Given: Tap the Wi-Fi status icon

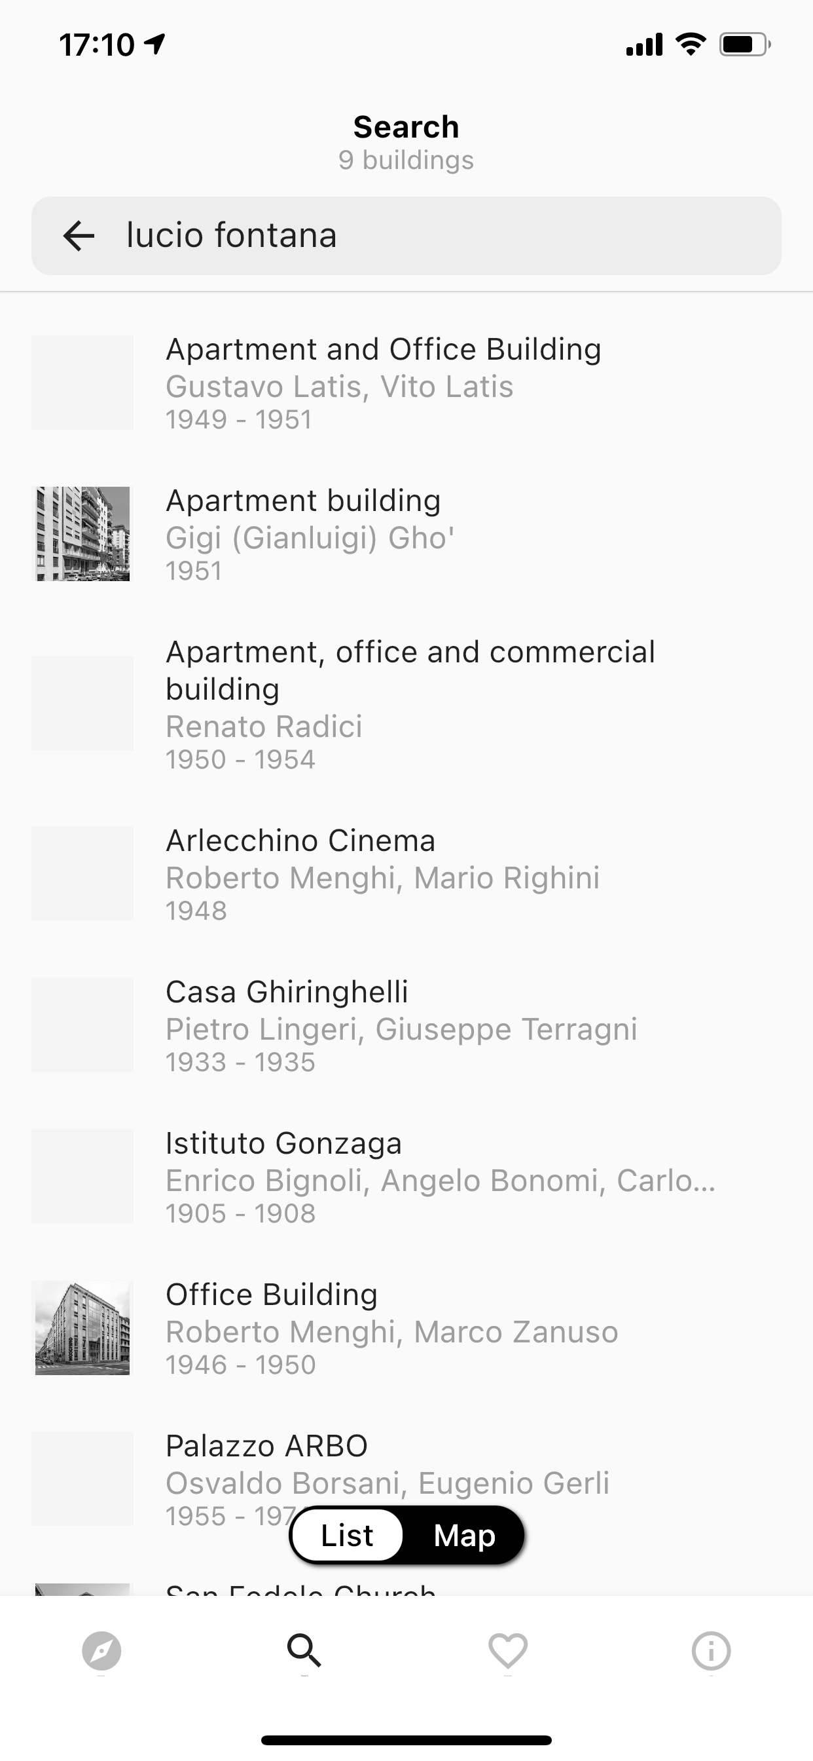Looking at the screenshot, I should point(691,45).
